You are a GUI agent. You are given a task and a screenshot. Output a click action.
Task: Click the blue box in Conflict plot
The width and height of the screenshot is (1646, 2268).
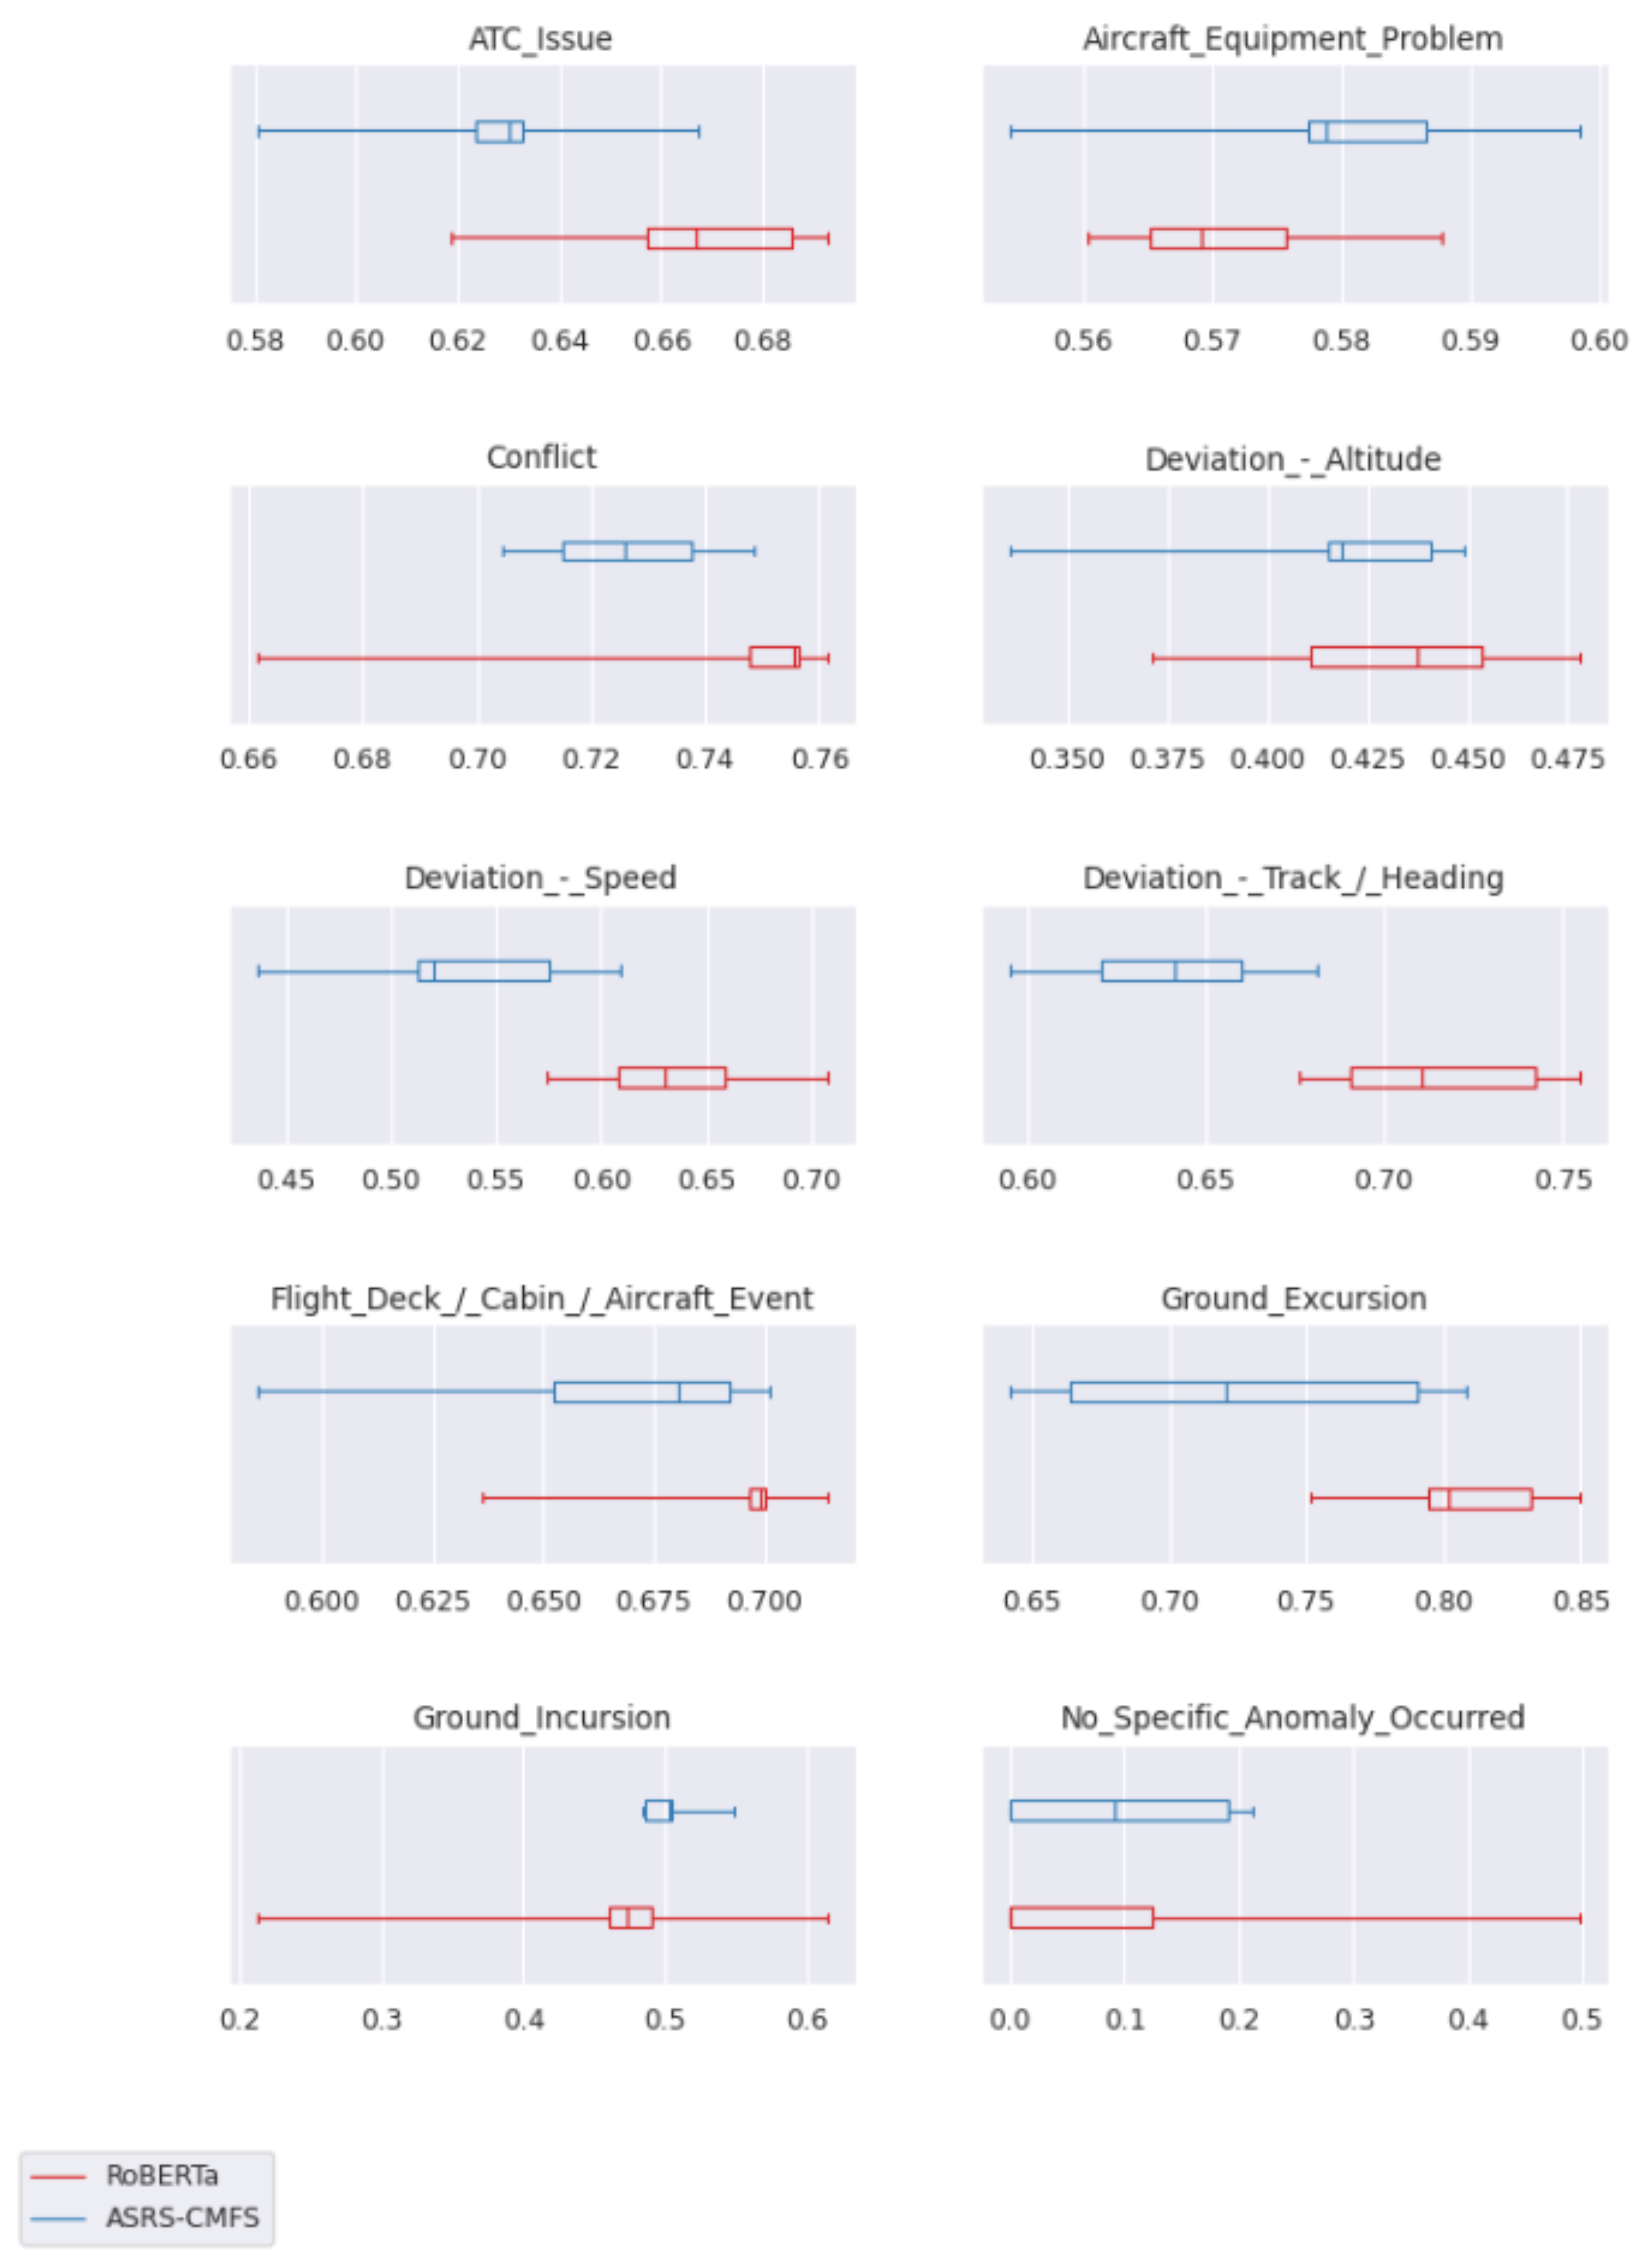pos(628,551)
